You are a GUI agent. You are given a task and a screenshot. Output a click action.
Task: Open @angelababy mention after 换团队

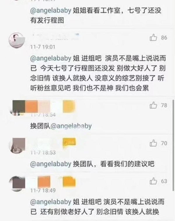point(71,126)
